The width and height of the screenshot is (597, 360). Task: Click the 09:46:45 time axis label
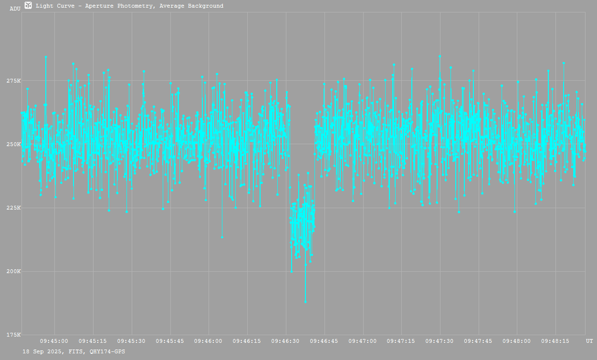pyautogui.click(x=324, y=341)
